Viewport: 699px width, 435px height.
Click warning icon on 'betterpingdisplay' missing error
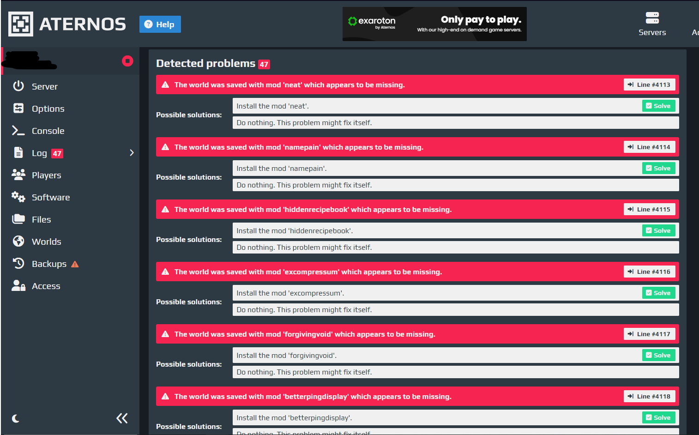coord(165,396)
